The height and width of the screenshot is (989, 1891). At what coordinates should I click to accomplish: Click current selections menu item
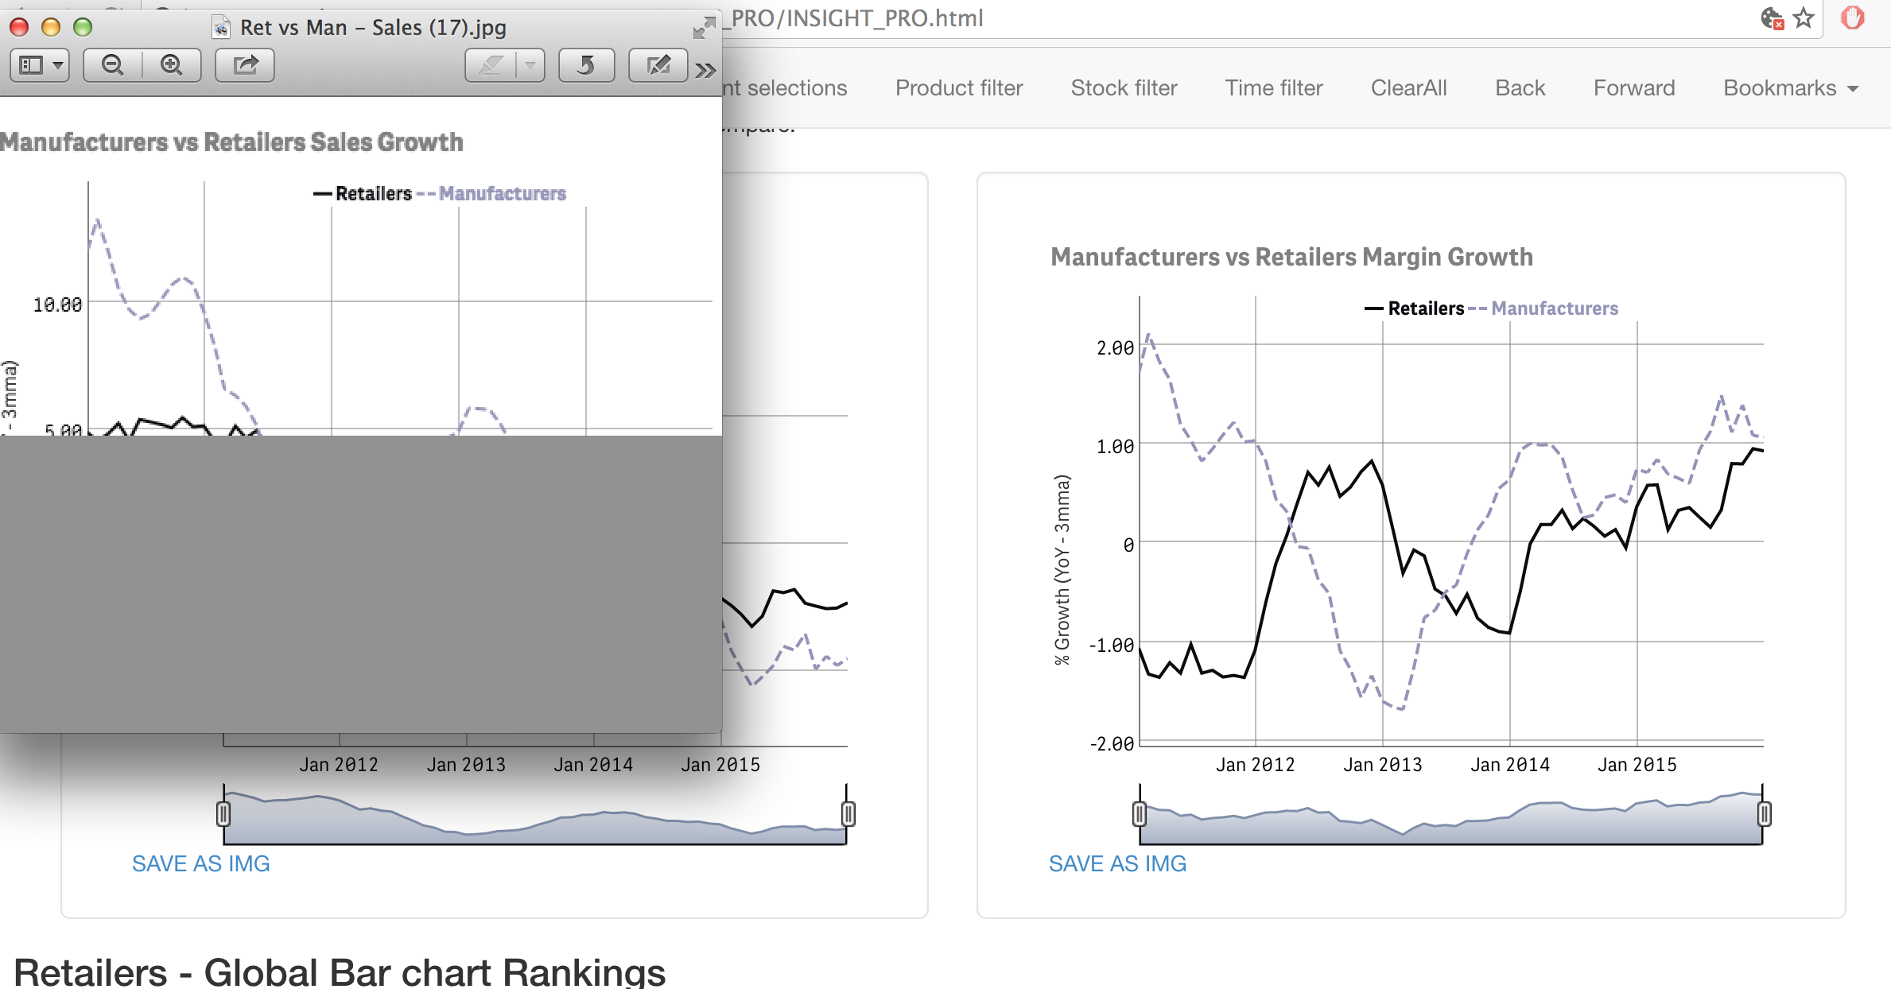785,87
